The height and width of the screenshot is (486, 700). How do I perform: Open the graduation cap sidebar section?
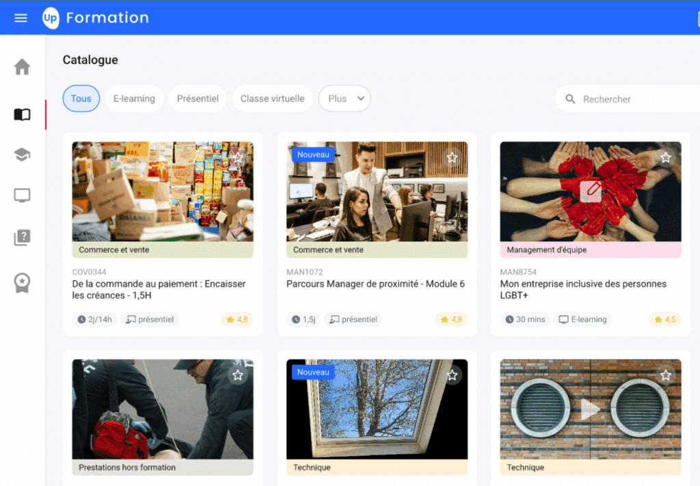point(22,155)
